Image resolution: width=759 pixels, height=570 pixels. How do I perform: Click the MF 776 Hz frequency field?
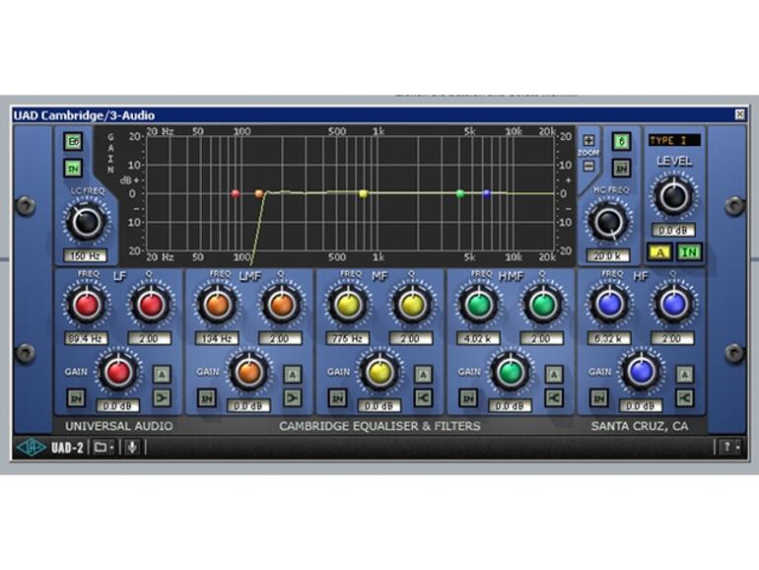[347, 338]
